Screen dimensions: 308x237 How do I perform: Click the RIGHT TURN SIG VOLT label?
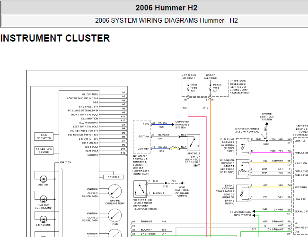pyautogui.click(x=85, y=114)
